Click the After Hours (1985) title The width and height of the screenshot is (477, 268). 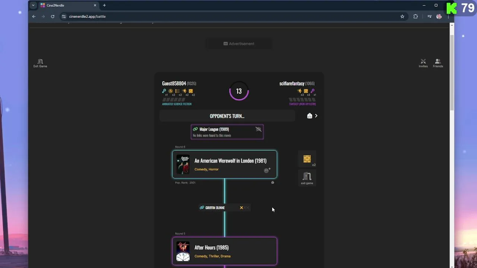coord(211,248)
